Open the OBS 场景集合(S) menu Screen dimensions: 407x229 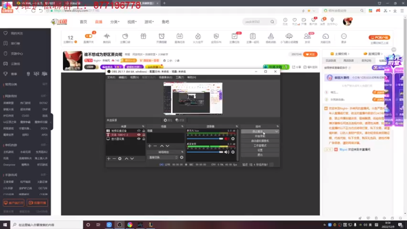(165, 77)
